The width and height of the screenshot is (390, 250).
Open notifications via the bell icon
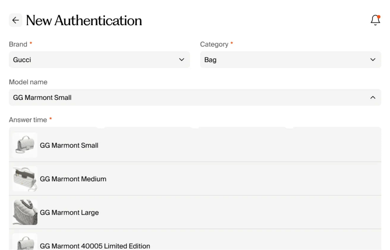375,20
